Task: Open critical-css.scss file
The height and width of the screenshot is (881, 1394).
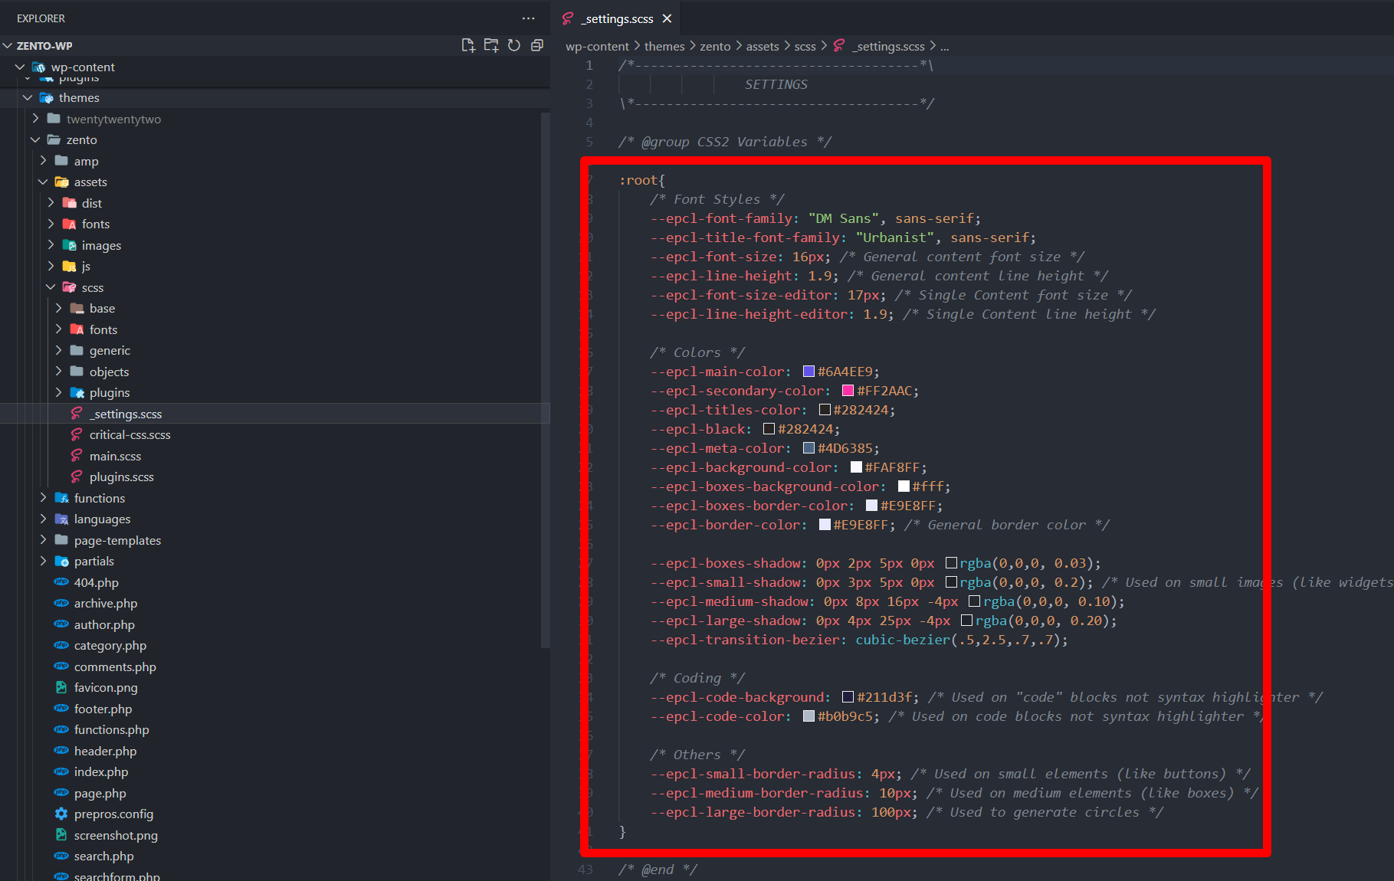Action: (x=130, y=435)
